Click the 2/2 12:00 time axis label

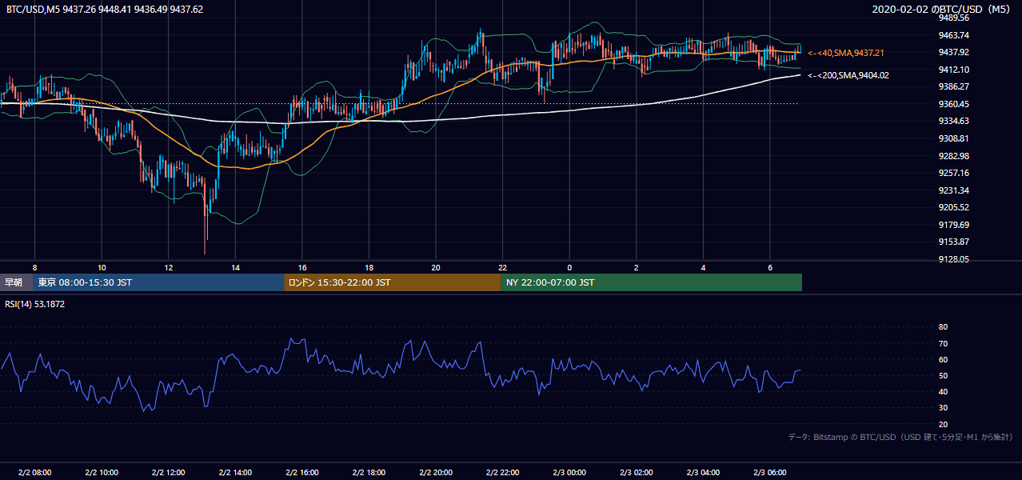tap(168, 473)
